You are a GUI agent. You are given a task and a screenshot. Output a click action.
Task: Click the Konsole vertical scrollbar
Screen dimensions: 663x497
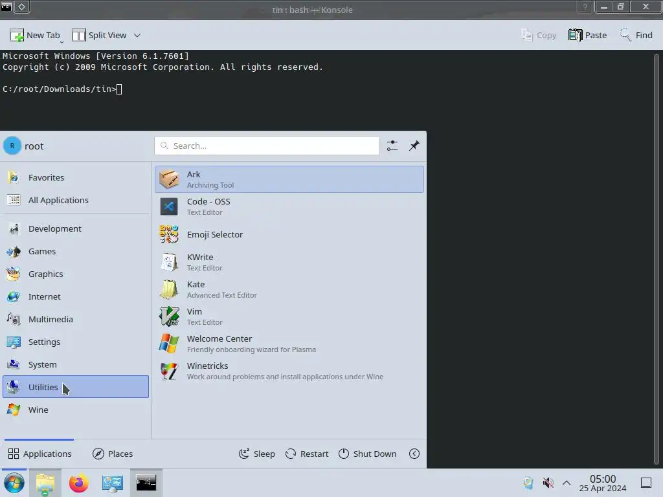coord(657,258)
